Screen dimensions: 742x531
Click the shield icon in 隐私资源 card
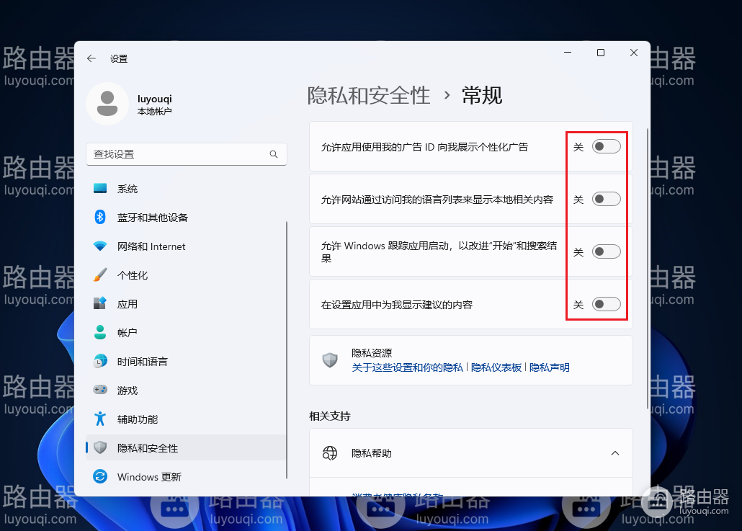(330, 360)
